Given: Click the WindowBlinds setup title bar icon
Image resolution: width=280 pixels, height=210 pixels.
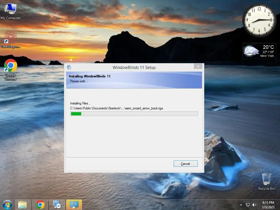Looking at the screenshot, I should click(x=69, y=67).
